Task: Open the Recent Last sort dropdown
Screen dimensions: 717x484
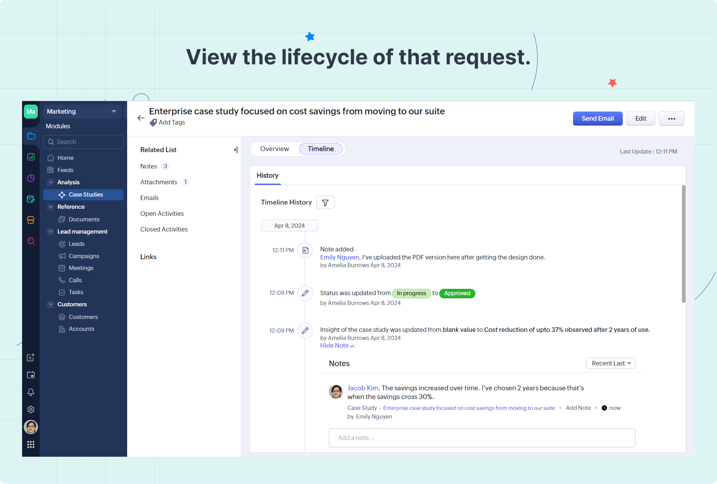Action: (x=611, y=363)
